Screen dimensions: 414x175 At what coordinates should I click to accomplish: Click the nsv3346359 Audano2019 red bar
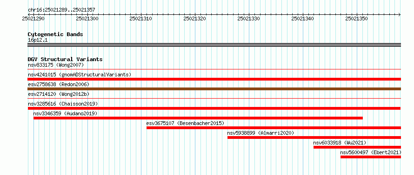tap(198, 118)
